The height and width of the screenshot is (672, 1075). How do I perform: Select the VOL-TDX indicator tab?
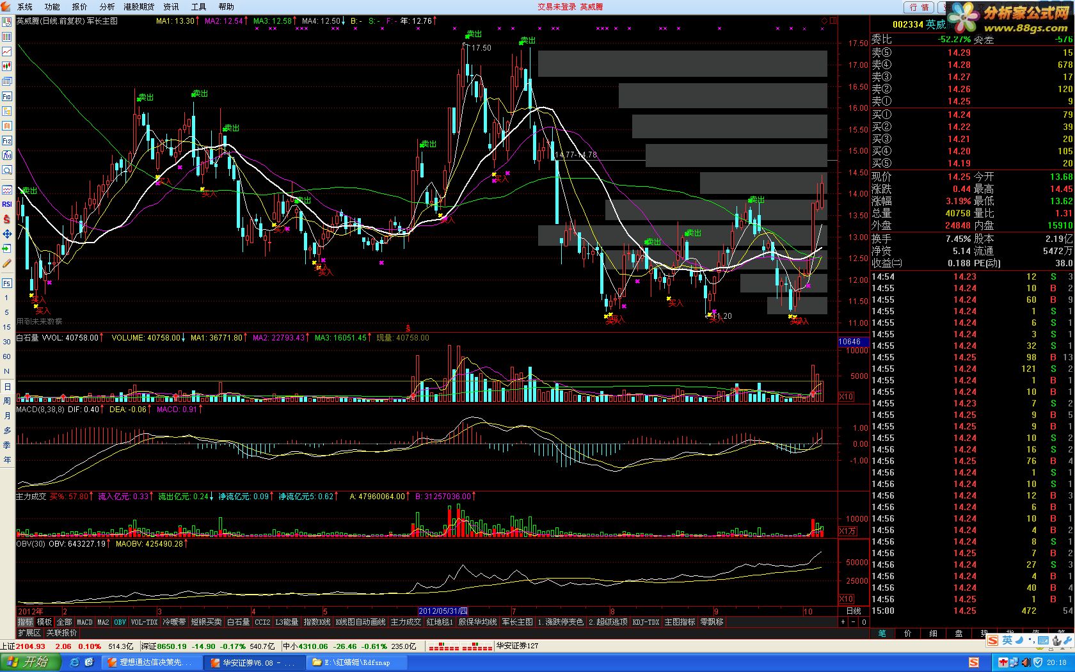pos(145,622)
